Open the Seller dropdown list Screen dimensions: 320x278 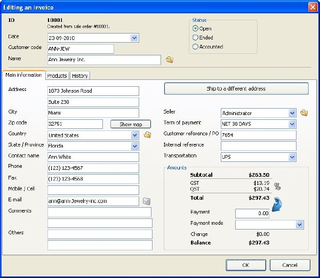292,113
